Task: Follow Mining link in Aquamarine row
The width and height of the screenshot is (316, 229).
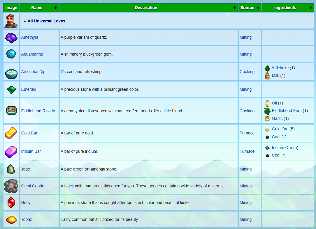Action: (245, 54)
